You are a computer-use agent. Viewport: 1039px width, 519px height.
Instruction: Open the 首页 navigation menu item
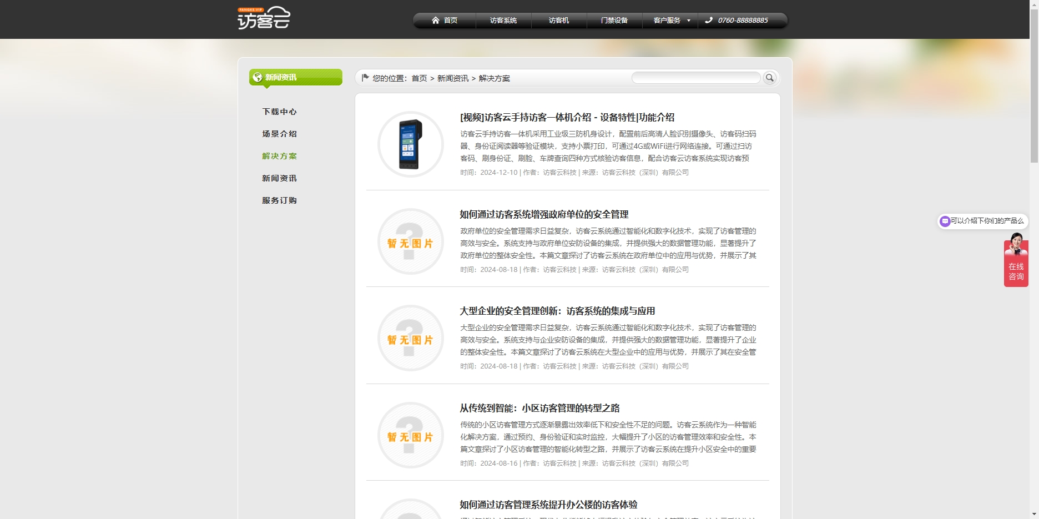[445, 21]
